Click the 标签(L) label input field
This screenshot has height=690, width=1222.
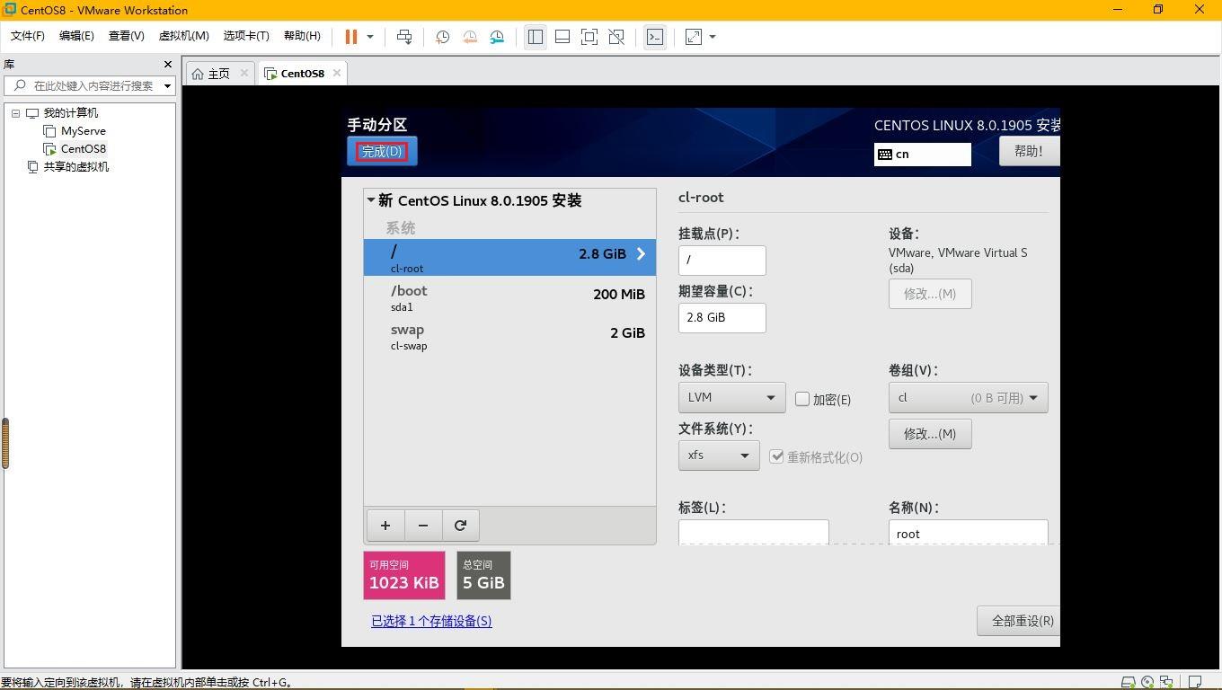(754, 532)
